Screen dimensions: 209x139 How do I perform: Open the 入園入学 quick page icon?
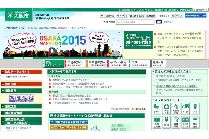pyautogui.click(x=166, y=109)
